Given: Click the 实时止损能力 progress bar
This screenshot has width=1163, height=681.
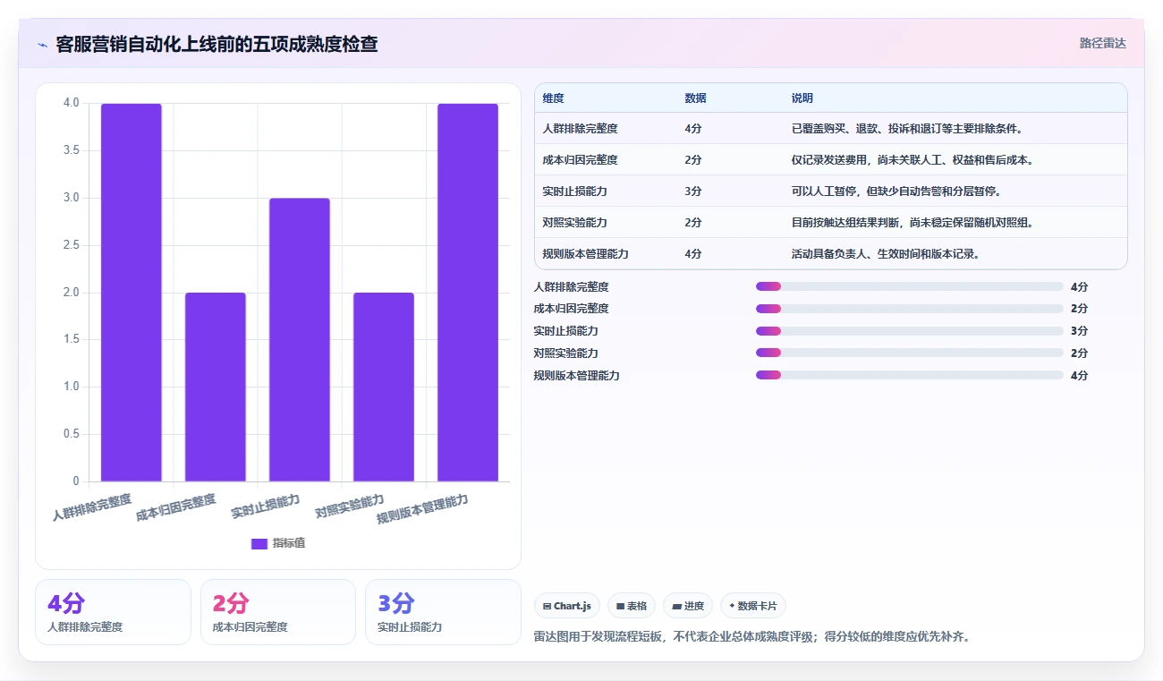Looking at the screenshot, I should 909,331.
